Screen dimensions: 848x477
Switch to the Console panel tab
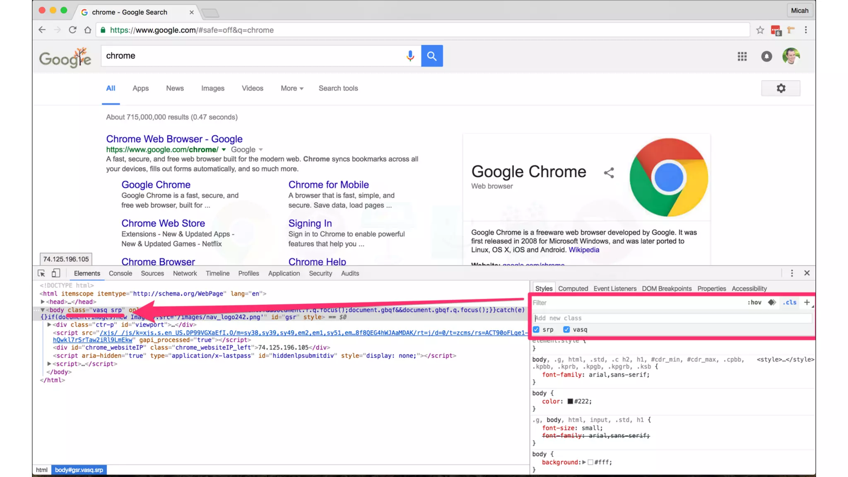pyautogui.click(x=120, y=273)
